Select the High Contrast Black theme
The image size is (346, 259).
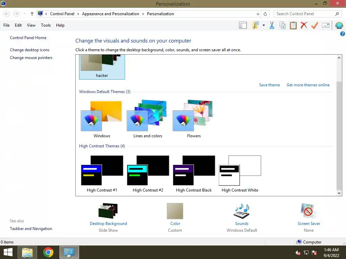(x=194, y=174)
